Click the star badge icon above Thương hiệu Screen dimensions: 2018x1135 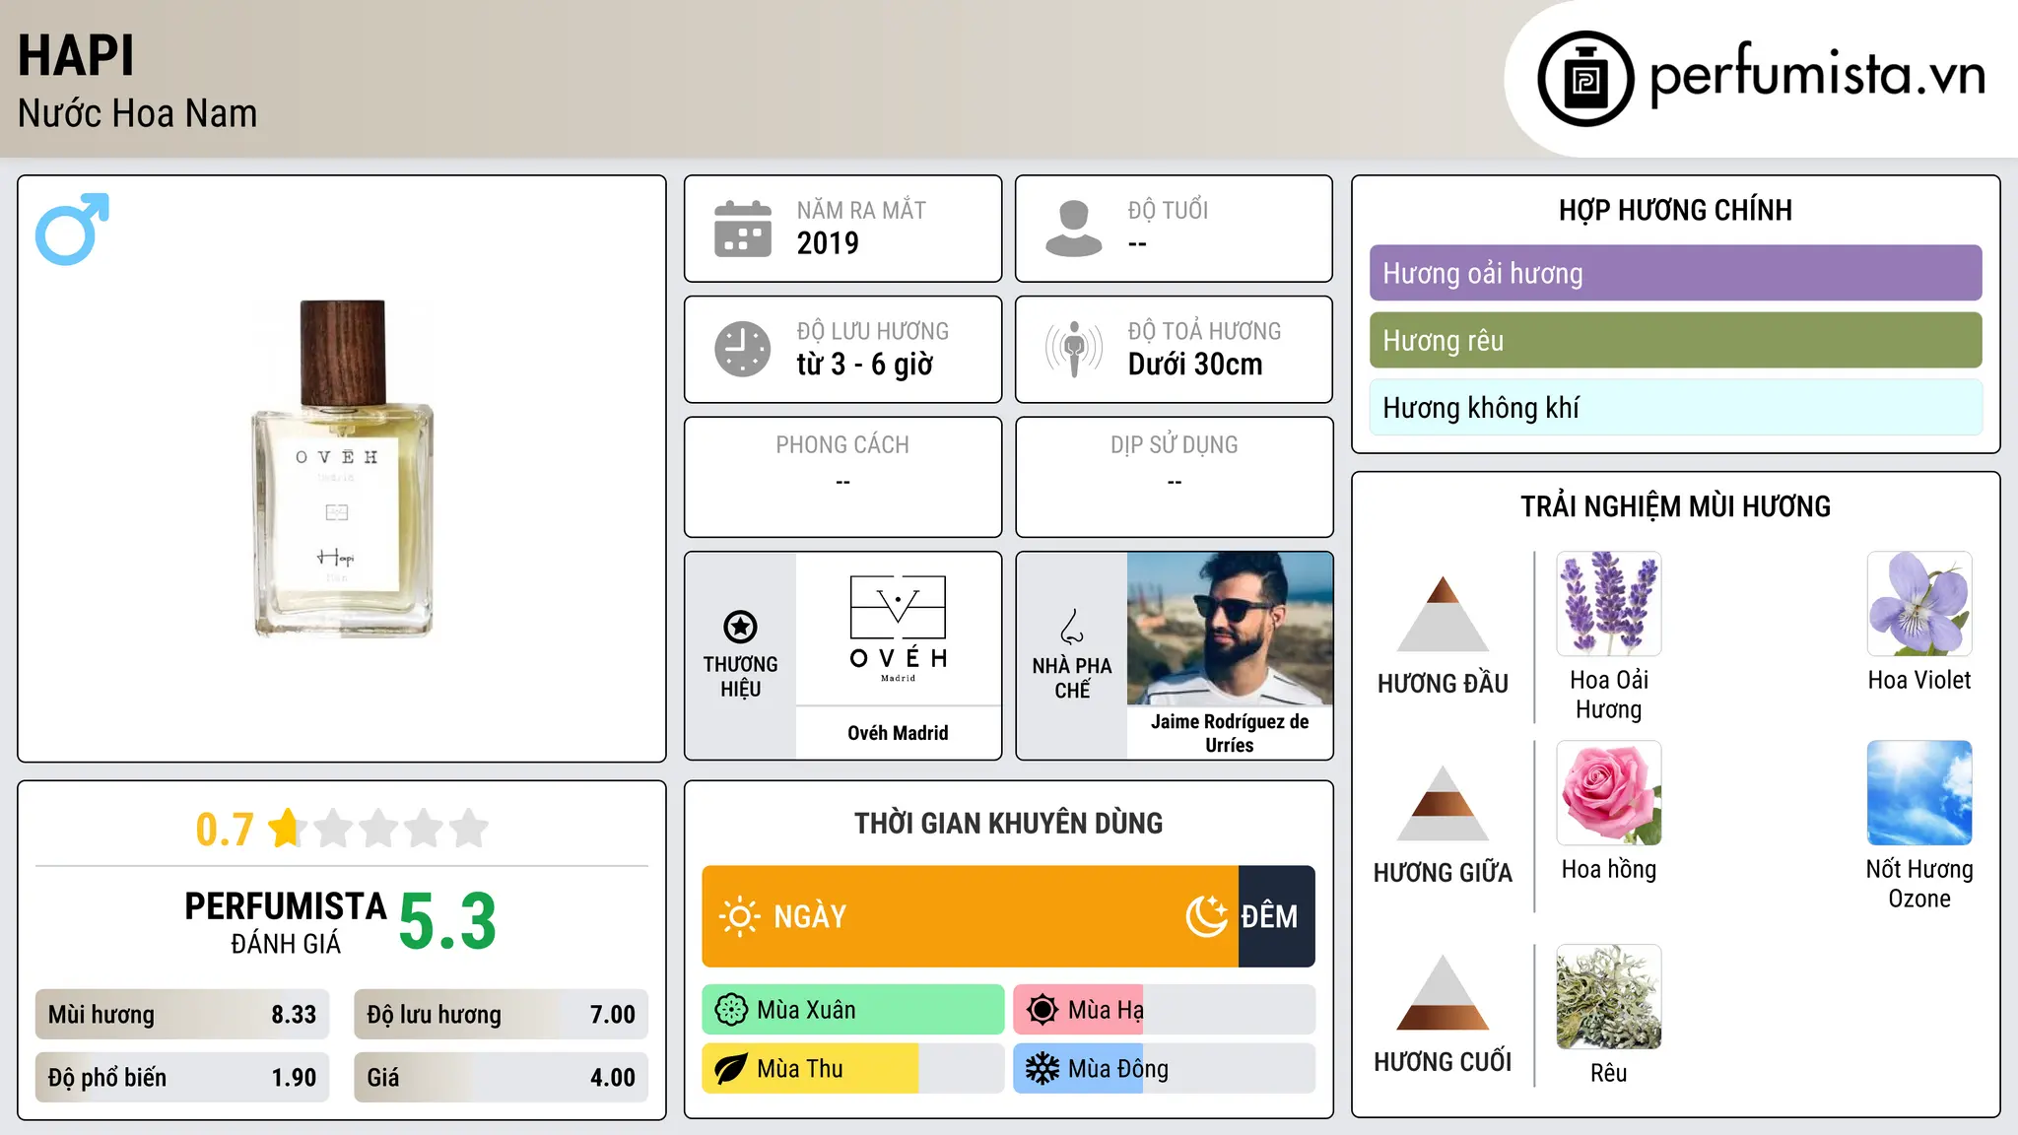pos(740,627)
